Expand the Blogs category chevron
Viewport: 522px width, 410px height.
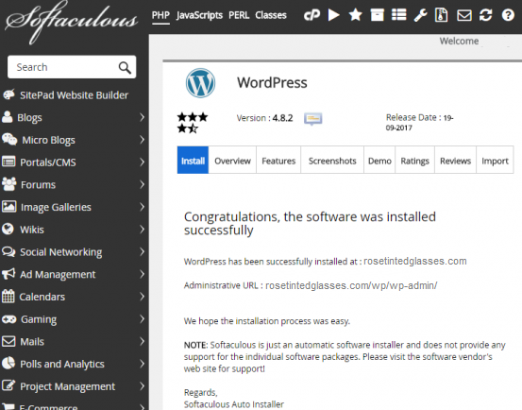pyautogui.click(x=143, y=117)
